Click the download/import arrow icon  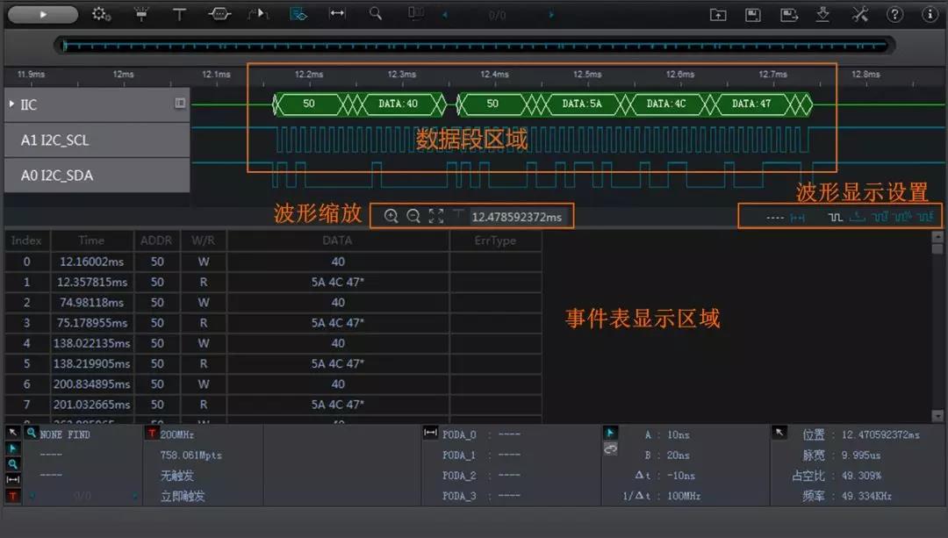point(822,15)
